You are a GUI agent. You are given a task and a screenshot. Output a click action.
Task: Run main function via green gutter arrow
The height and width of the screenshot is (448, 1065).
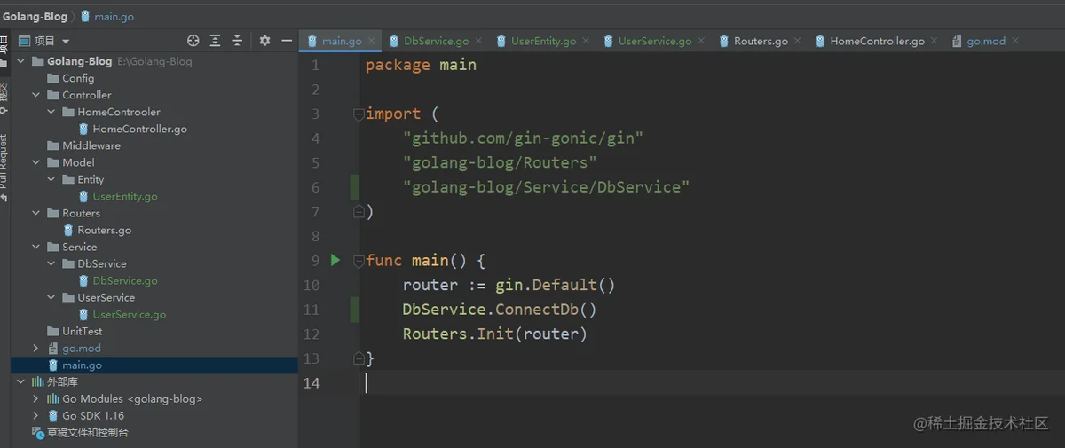pyautogui.click(x=335, y=260)
